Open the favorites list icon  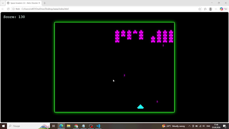pos(205,9)
